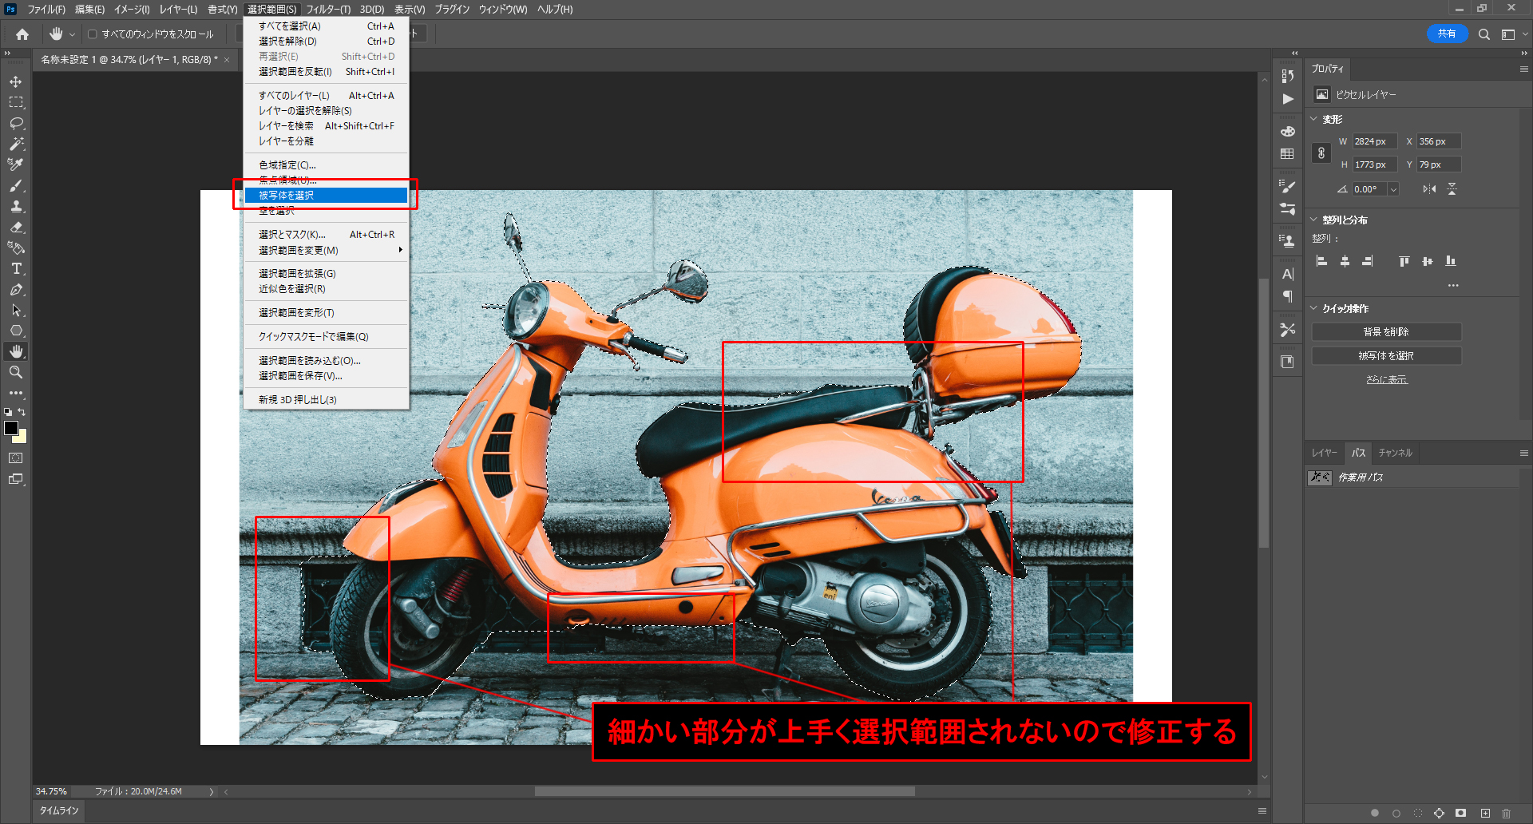
Task: Click the search magnifier icon in options bar
Action: 1483,34
